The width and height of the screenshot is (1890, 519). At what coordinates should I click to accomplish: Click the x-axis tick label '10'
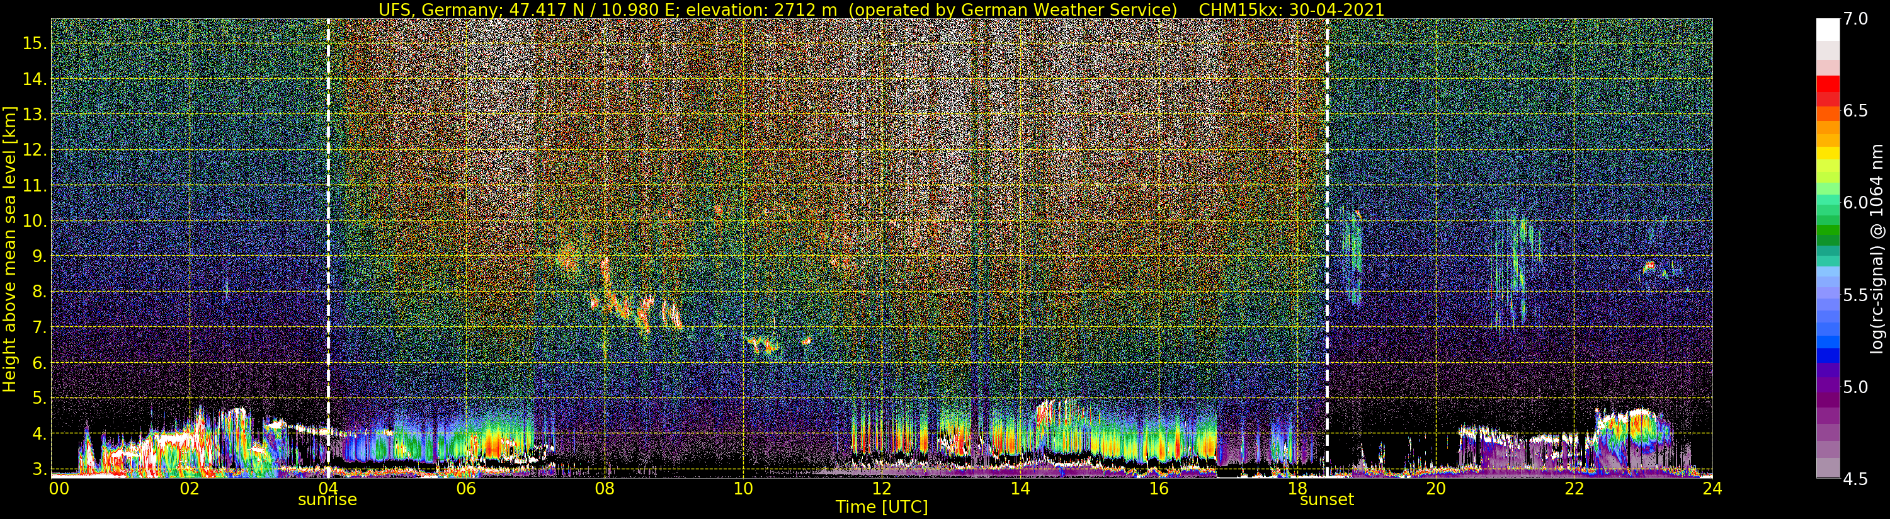[743, 489]
